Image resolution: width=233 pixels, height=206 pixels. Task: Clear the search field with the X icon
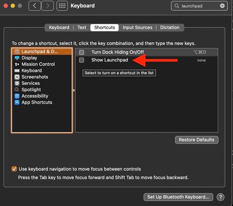[x=222, y=6]
